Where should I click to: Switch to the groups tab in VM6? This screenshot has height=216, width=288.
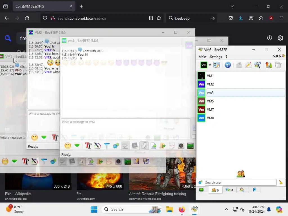click(x=242, y=190)
